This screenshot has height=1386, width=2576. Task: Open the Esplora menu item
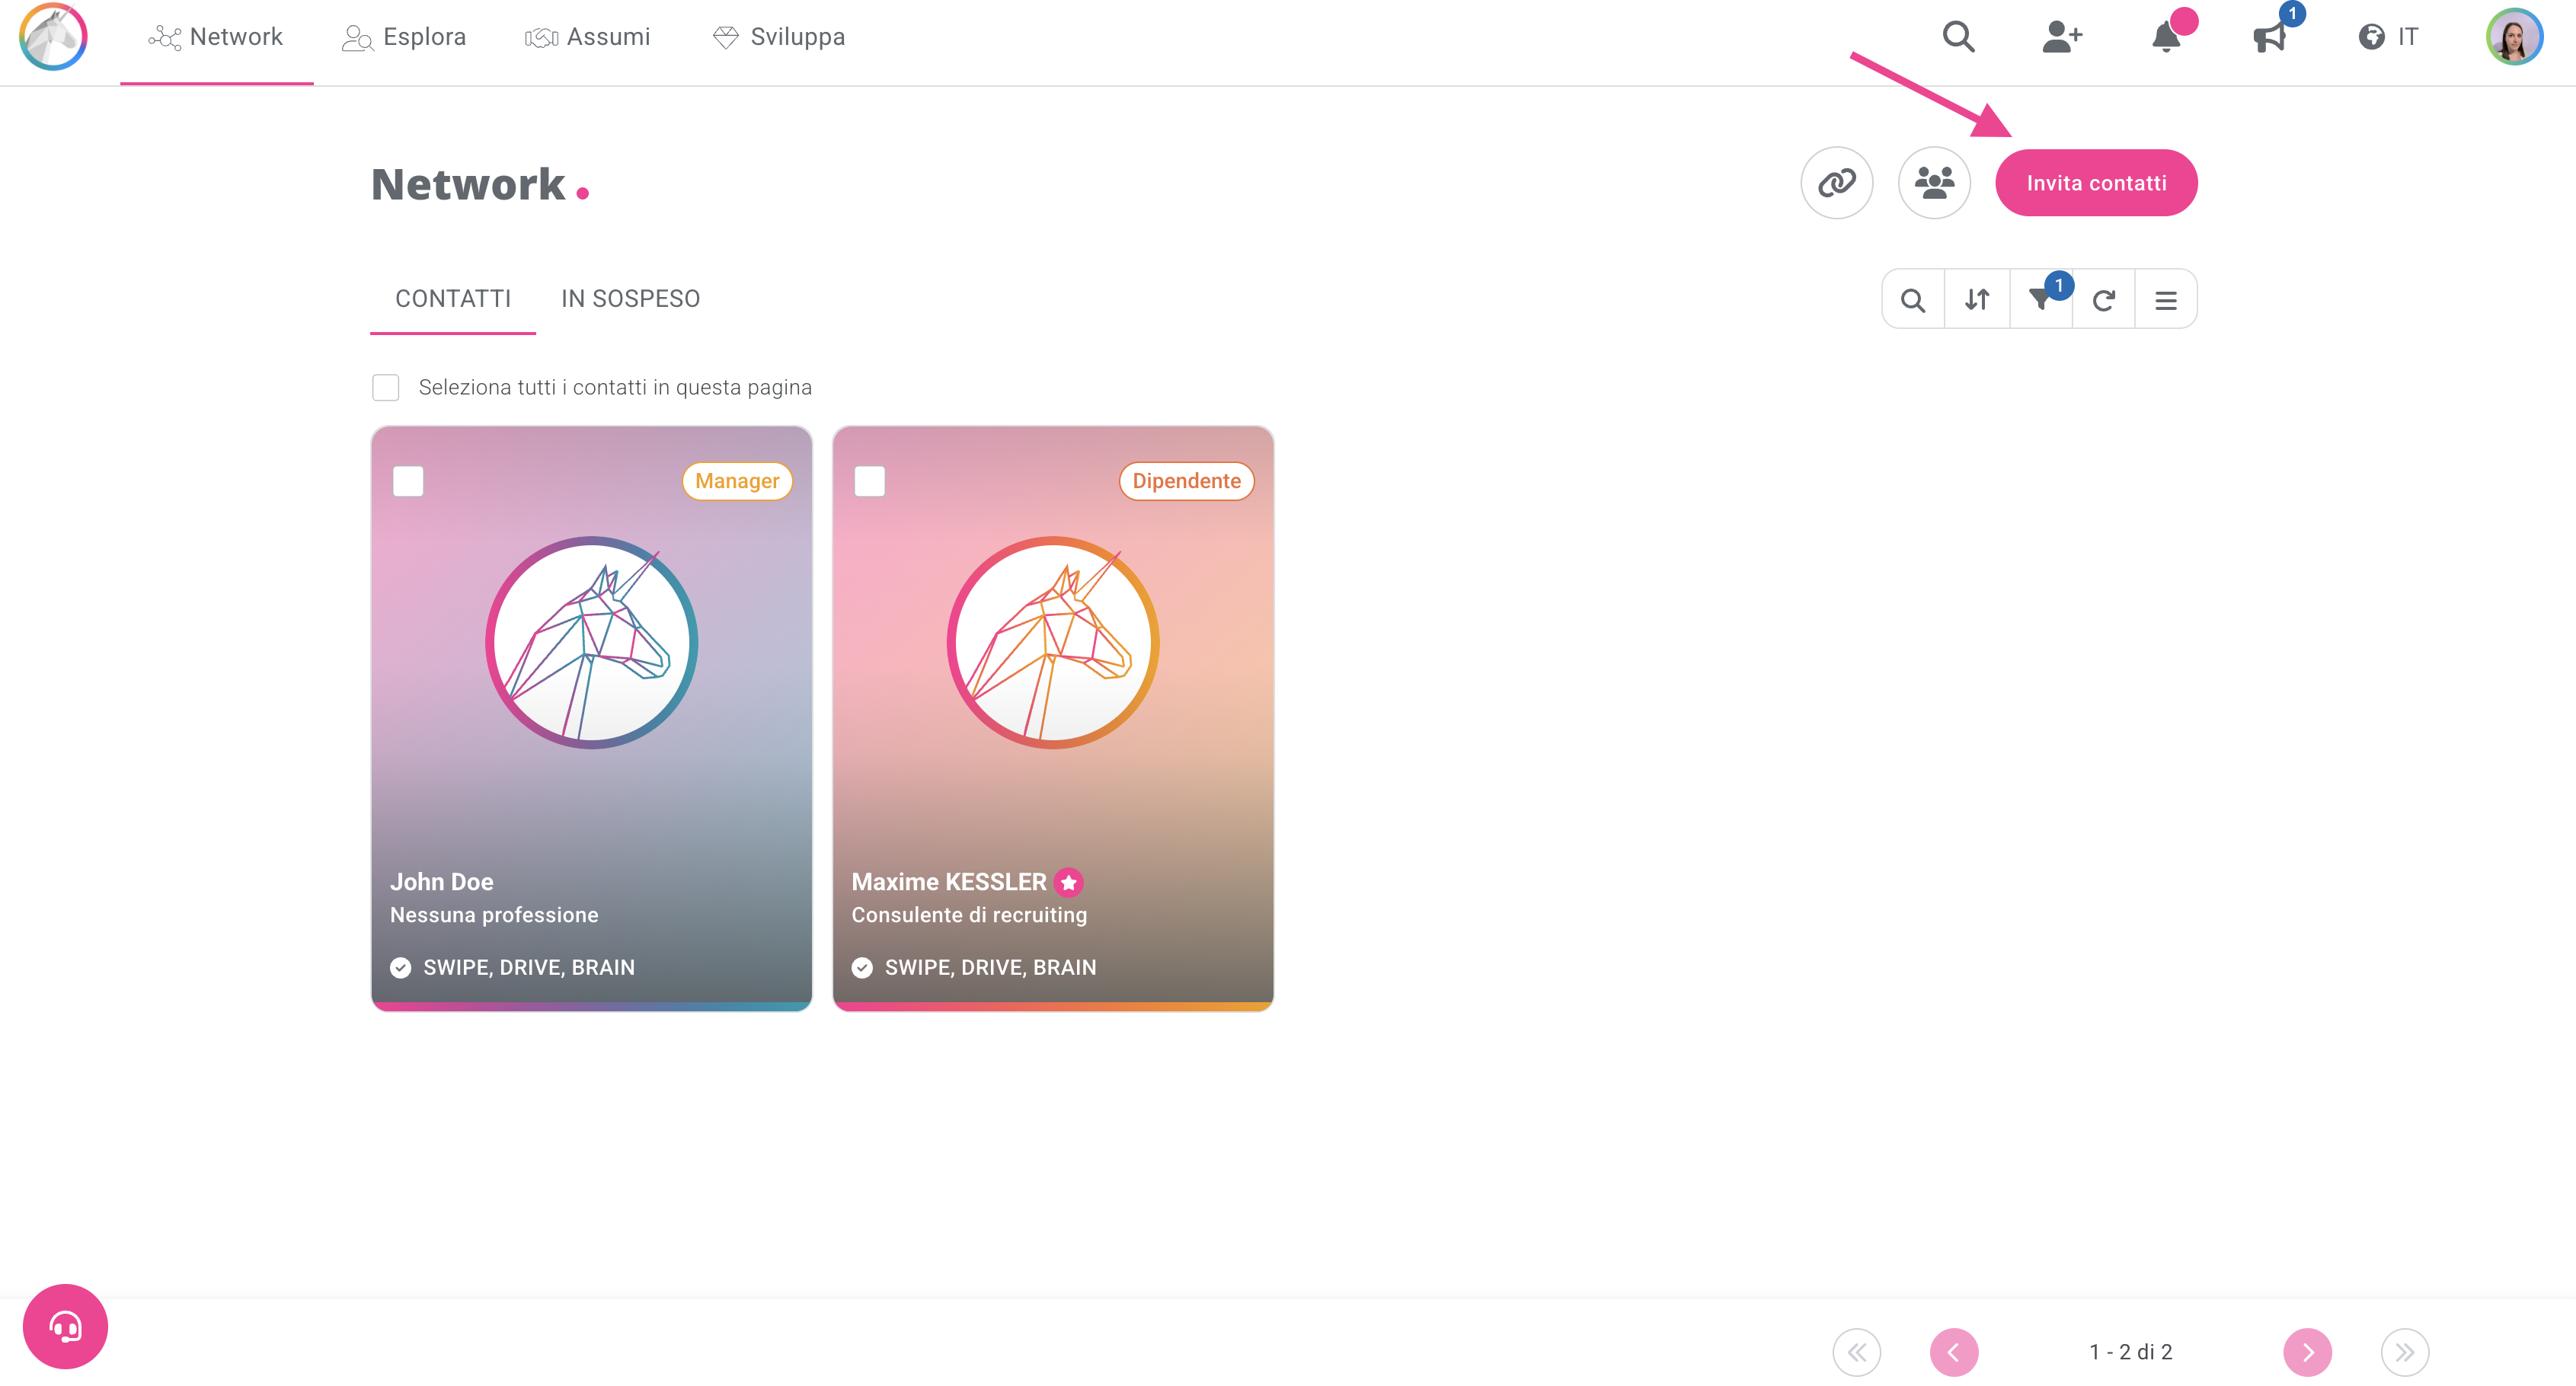pos(404,37)
